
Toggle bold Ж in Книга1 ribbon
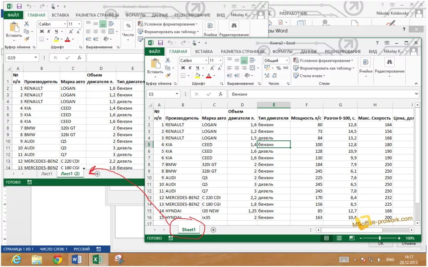[x=42, y=31]
